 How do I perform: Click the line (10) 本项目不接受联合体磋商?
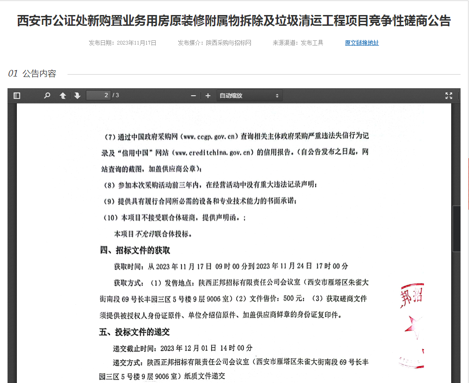(174, 217)
